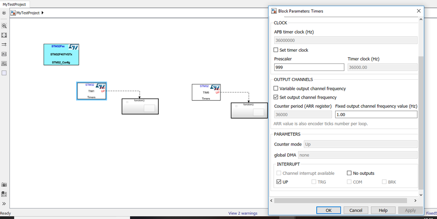Image resolution: width=437 pixels, height=219 pixels.
Task: Click the dialog scroll down arrow
Action: pyautogui.click(x=421, y=195)
